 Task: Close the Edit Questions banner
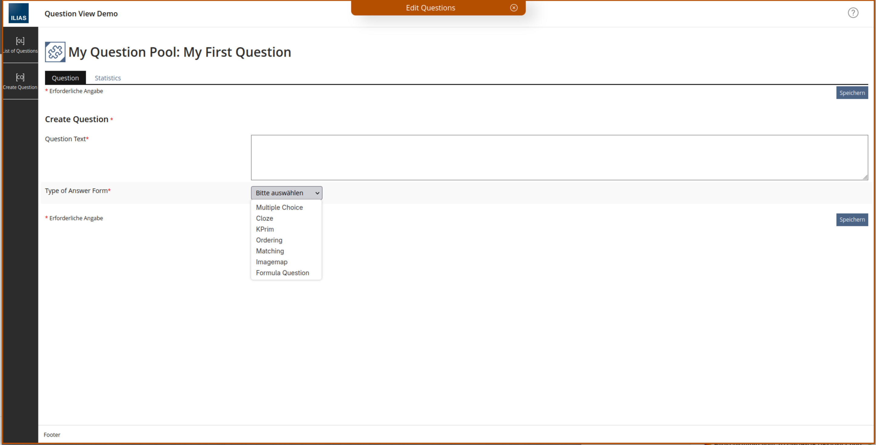click(513, 8)
